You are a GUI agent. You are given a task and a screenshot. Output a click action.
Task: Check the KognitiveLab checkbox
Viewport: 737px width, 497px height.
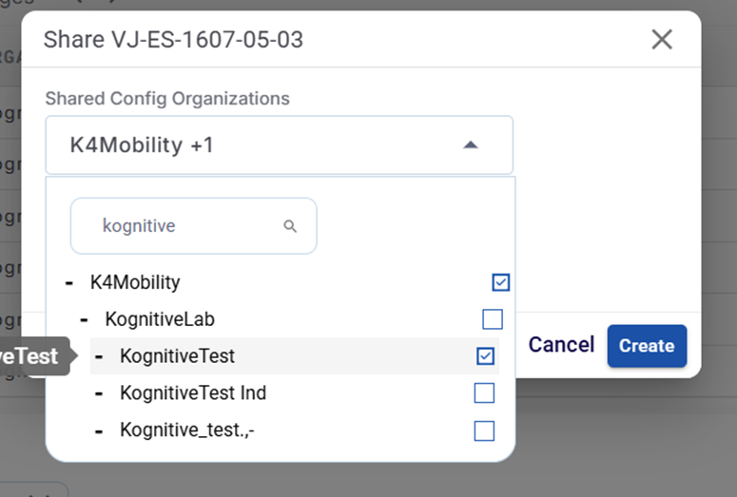click(x=493, y=318)
